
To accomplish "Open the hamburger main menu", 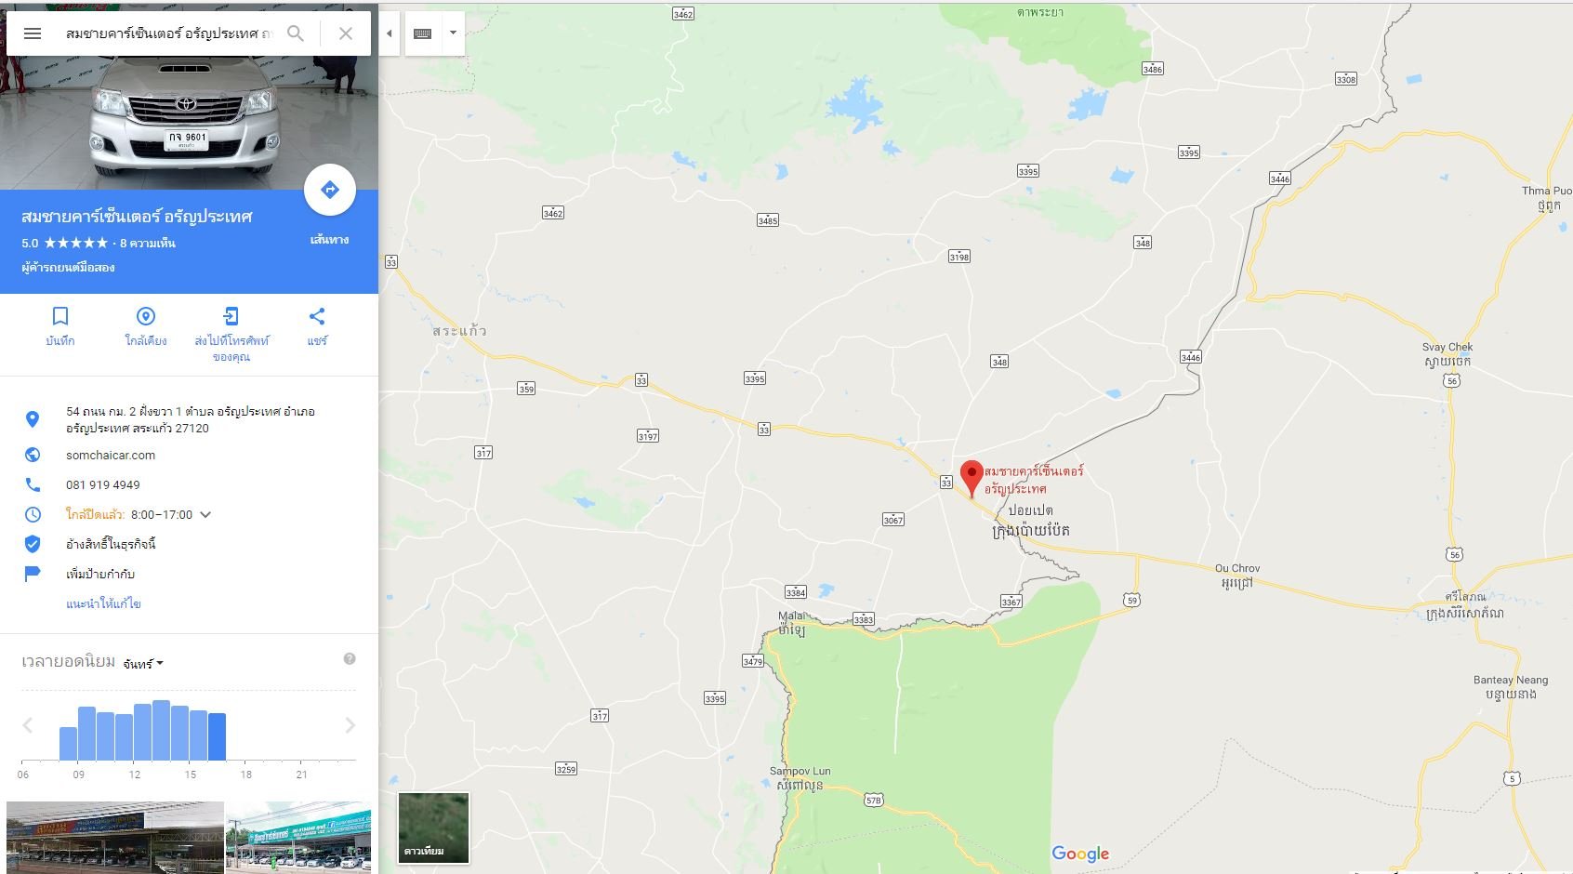I will coord(33,33).
